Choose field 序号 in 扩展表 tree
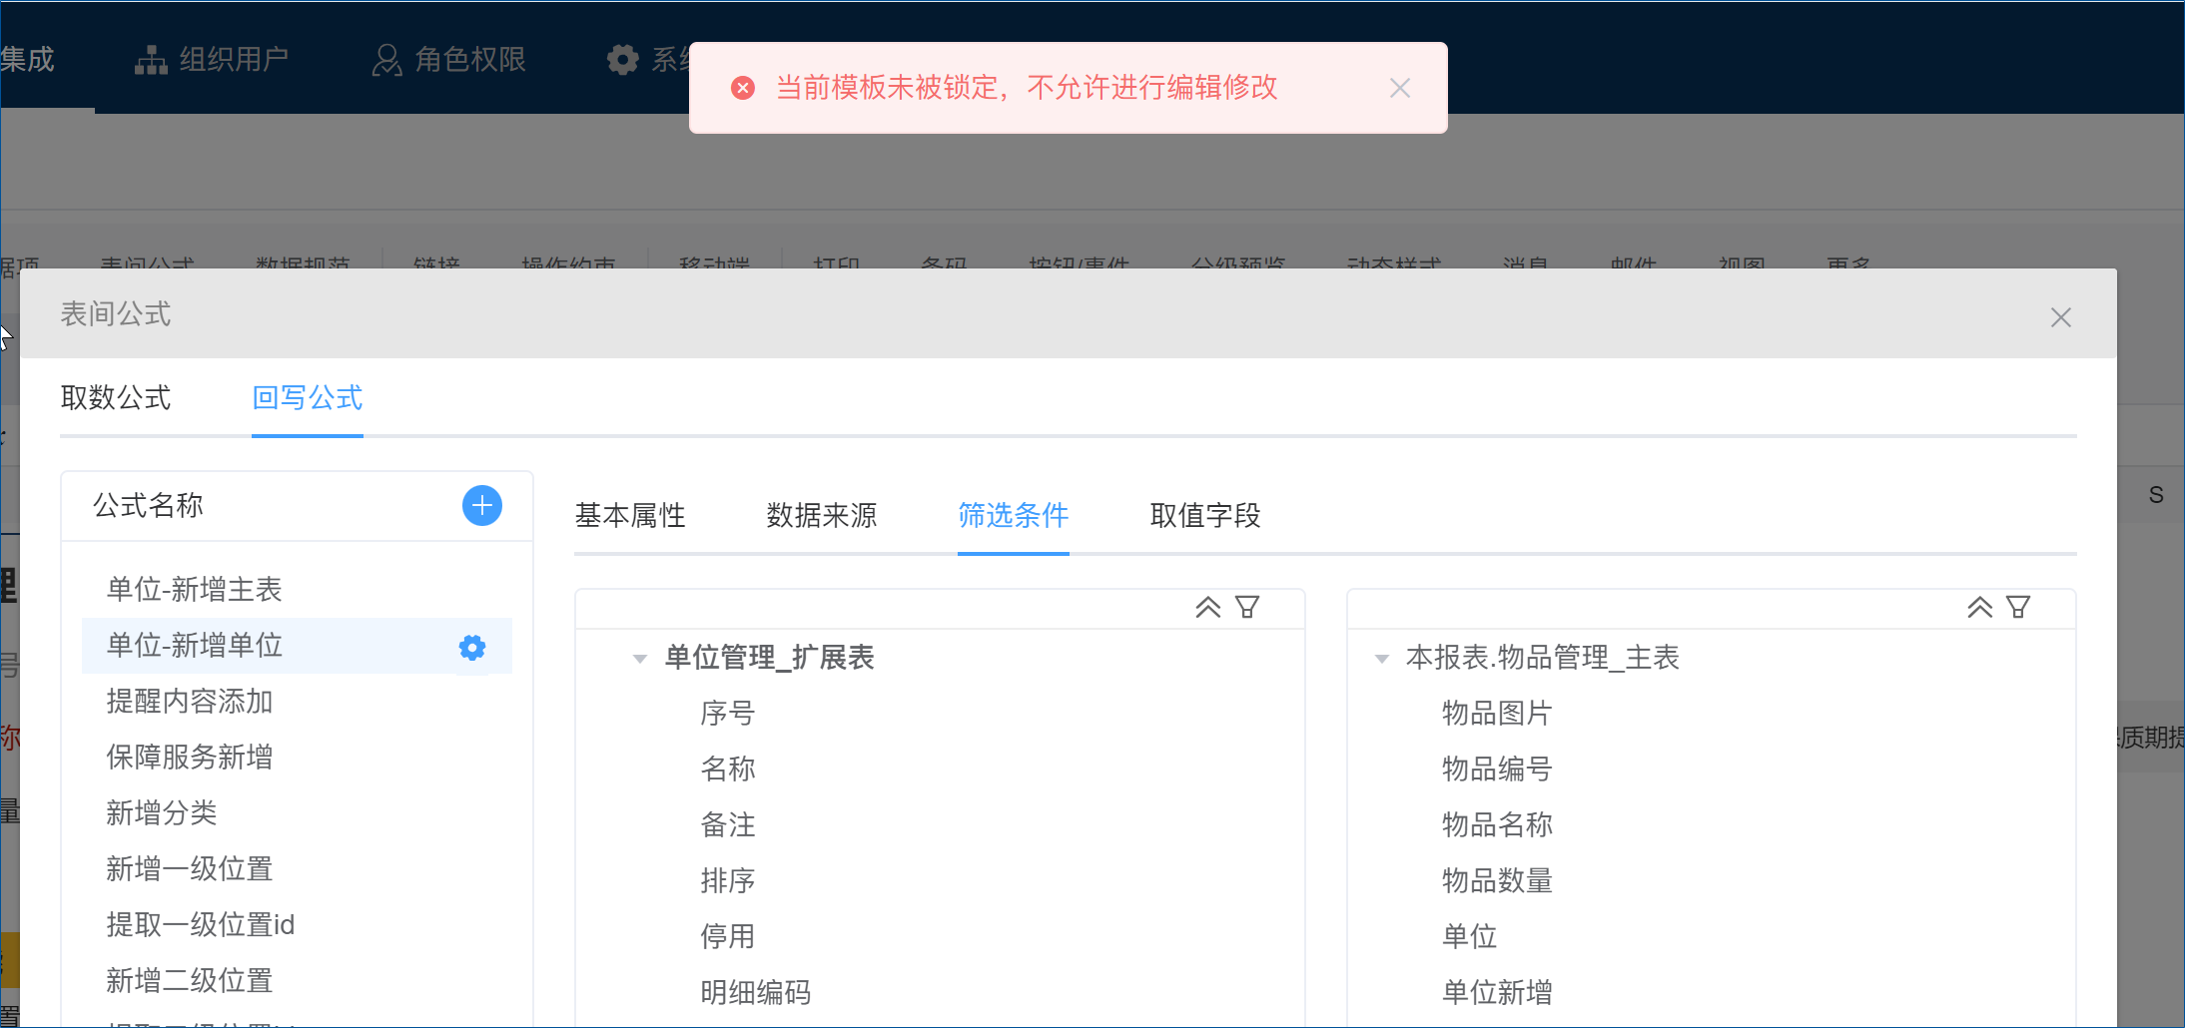 coord(728,714)
